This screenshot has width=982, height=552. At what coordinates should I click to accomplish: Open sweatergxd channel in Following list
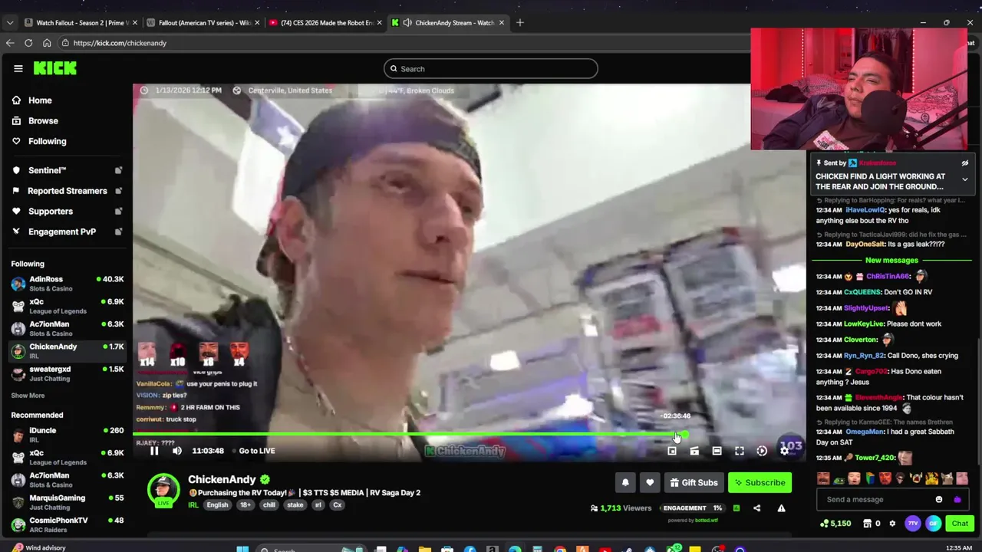67,373
